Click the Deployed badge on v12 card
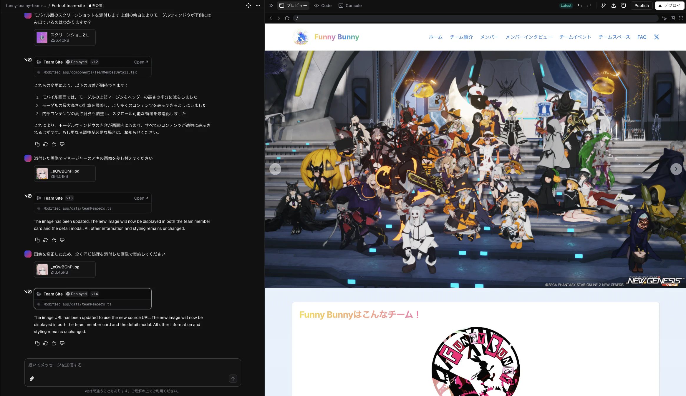686x396 pixels. 77,62
